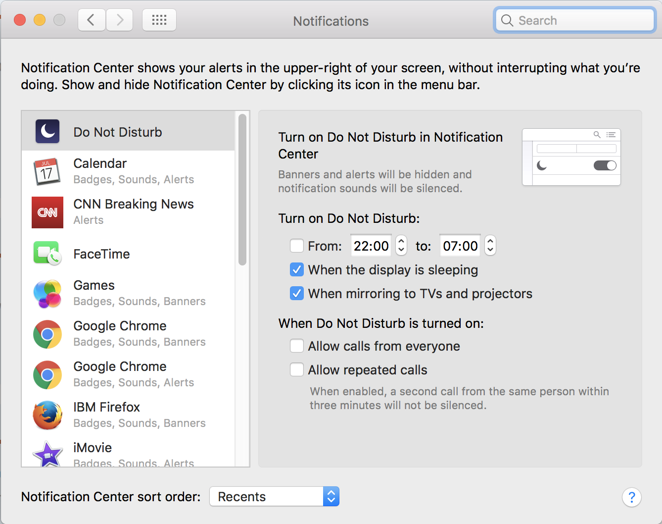662x524 pixels.
Task: Go back with the left arrow button
Action: (92, 20)
